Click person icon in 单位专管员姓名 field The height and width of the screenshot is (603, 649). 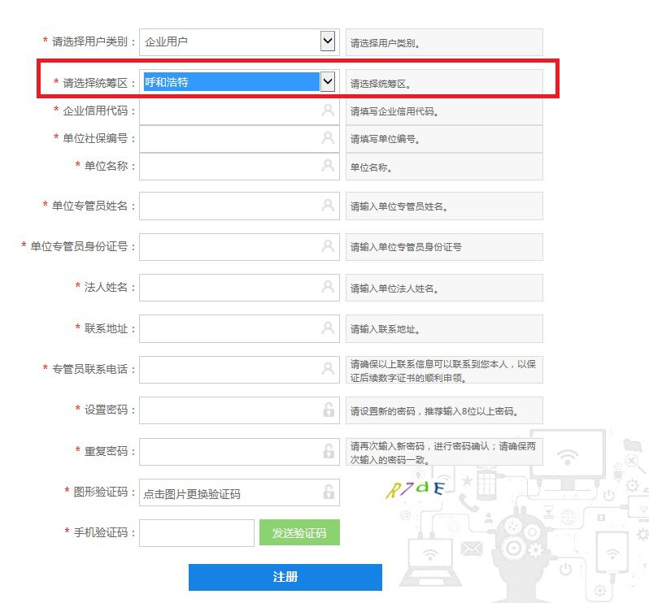point(328,206)
